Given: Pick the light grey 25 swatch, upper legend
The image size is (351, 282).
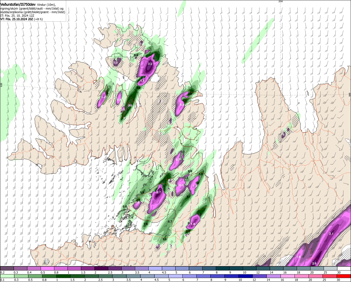Looking at the screenshot, I should pyautogui.click(x=331, y=269).
